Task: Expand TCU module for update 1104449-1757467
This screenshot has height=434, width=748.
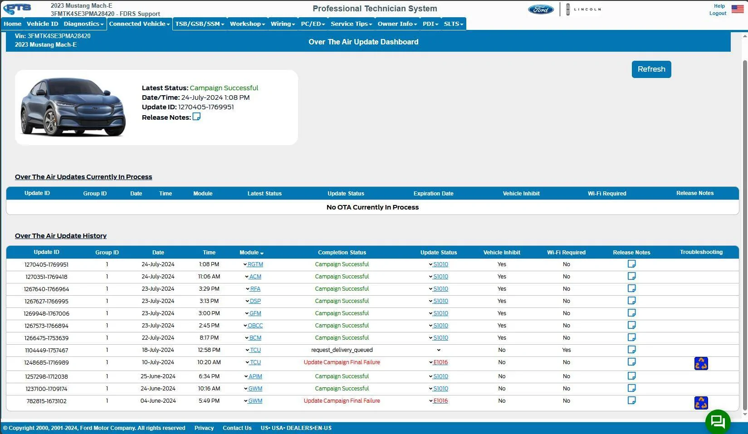Action: [x=253, y=350]
